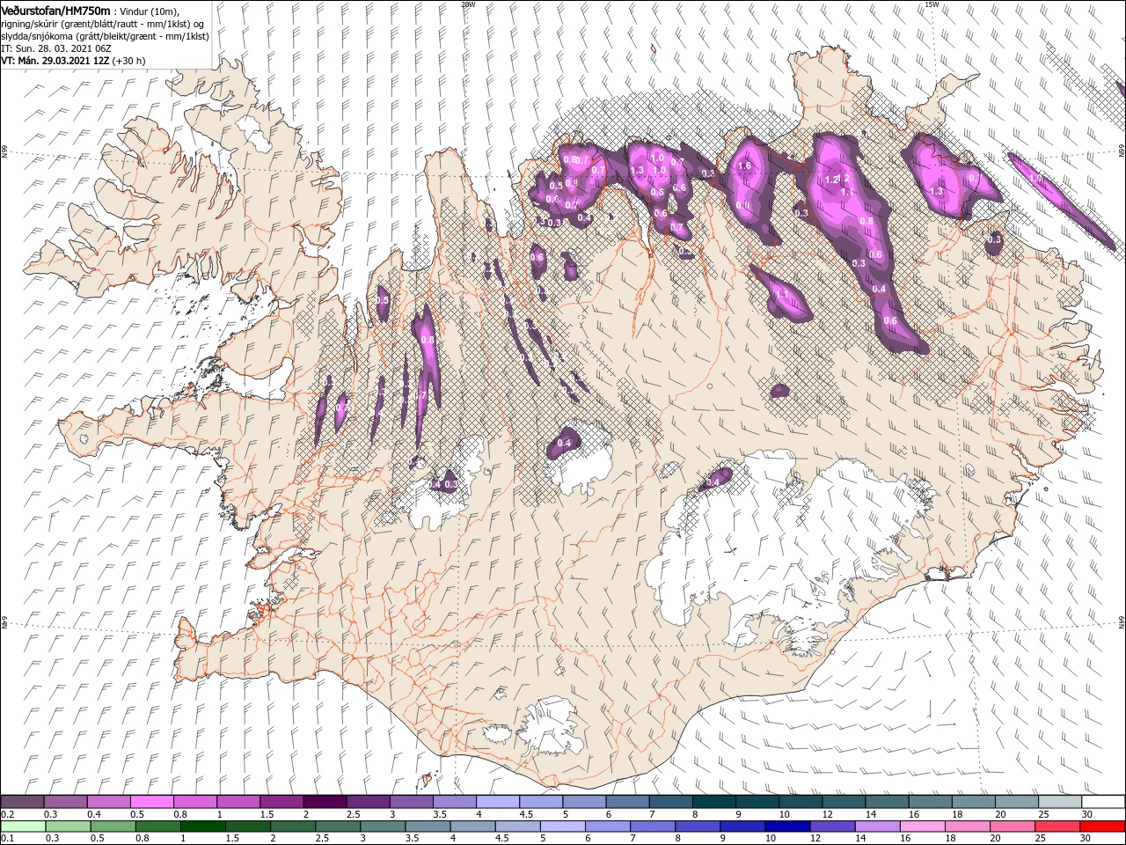Pick the light lavender snow swatch starting at 4
Screen dimensions: 1126x845
click(x=498, y=802)
